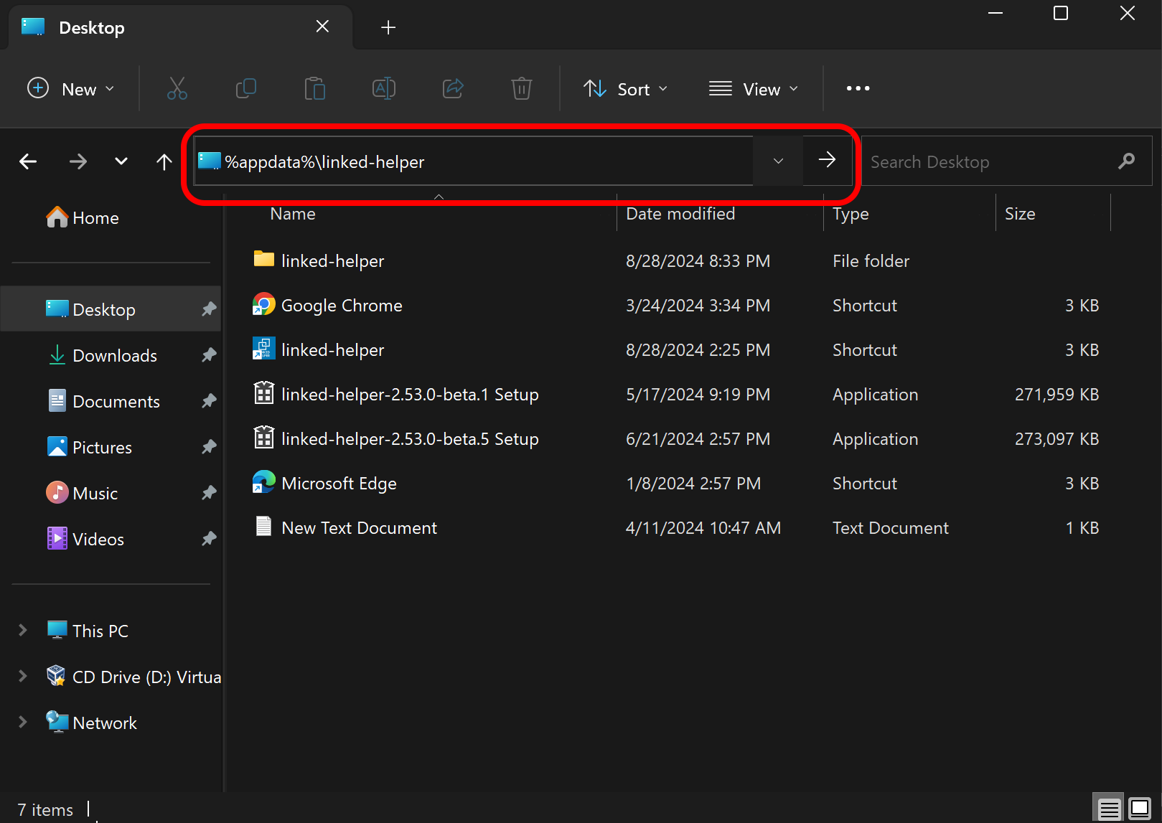
Task: Click the Google Chrome shortcut icon
Action: (x=264, y=304)
